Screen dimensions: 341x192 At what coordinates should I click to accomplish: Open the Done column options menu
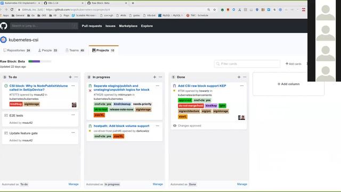click(245, 77)
